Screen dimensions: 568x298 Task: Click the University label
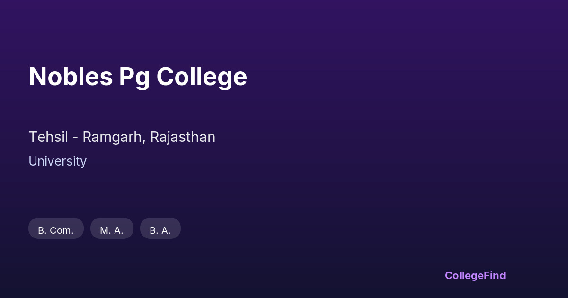pyautogui.click(x=57, y=161)
